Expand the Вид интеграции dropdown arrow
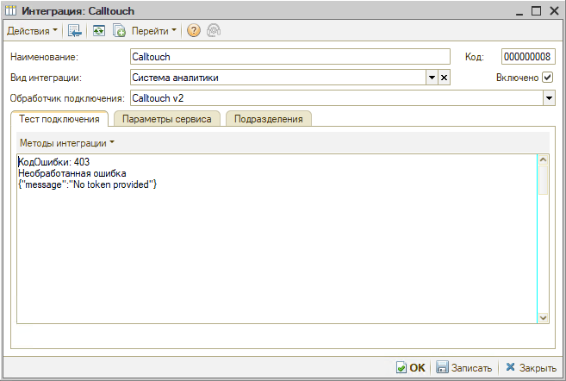The height and width of the screenshot is (381, 566). pos(432,78)
